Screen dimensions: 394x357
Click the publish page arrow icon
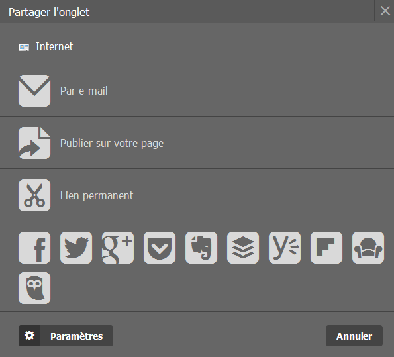(34, 143)
